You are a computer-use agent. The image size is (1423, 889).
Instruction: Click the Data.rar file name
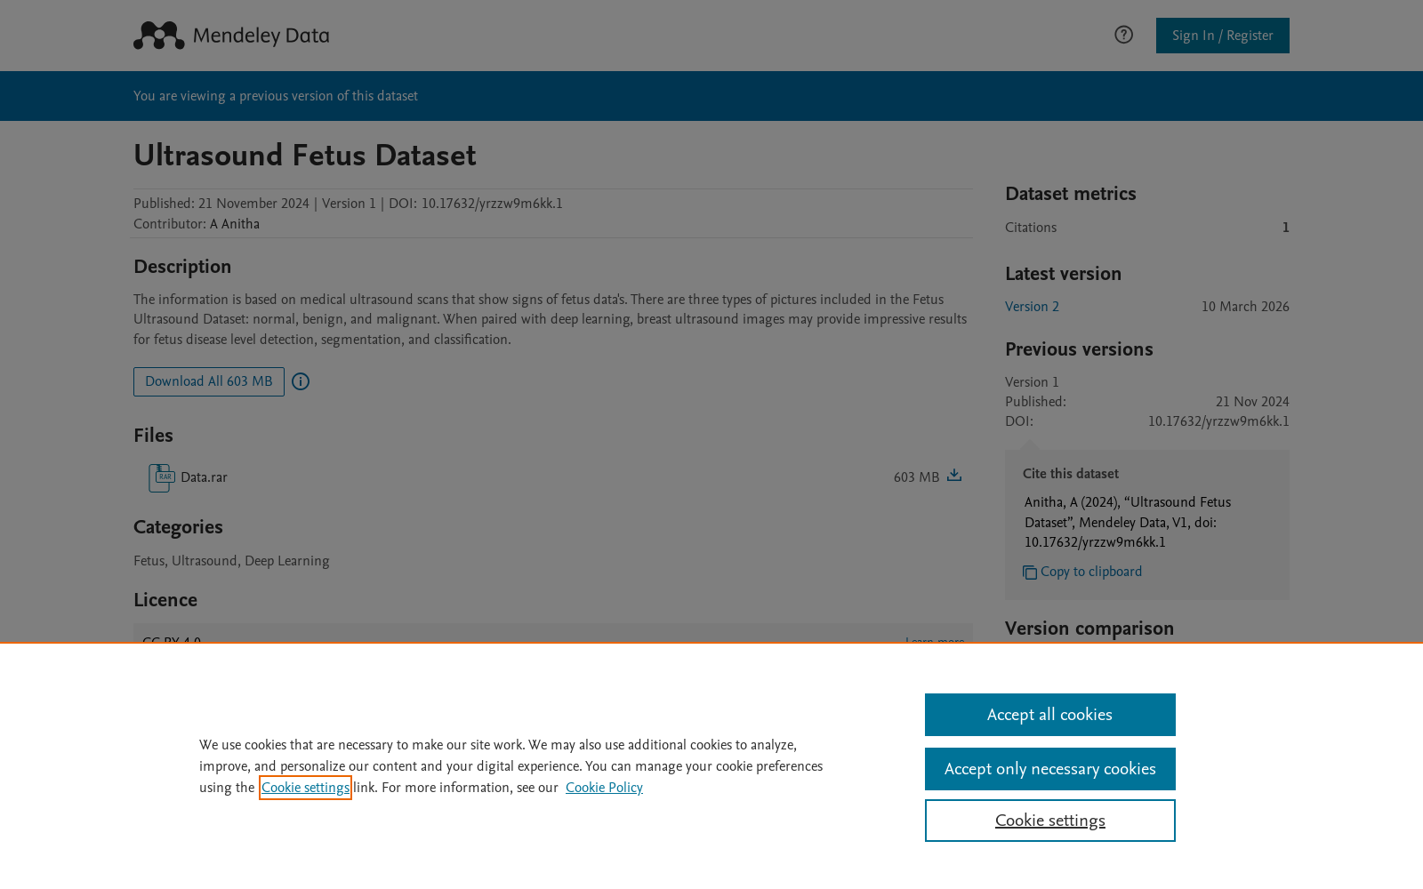tap(204, 477)
